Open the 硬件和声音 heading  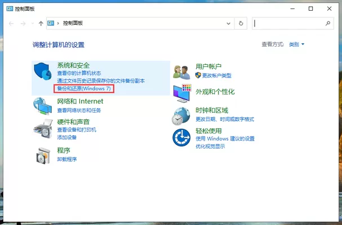(73, 121)
